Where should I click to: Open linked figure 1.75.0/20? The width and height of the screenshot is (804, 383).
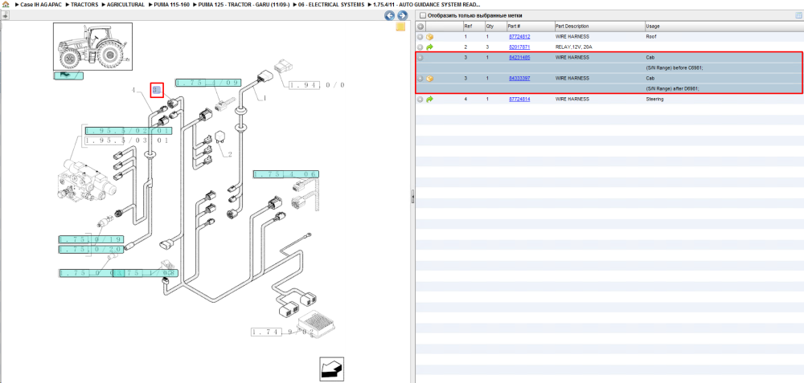click(90, 250)
